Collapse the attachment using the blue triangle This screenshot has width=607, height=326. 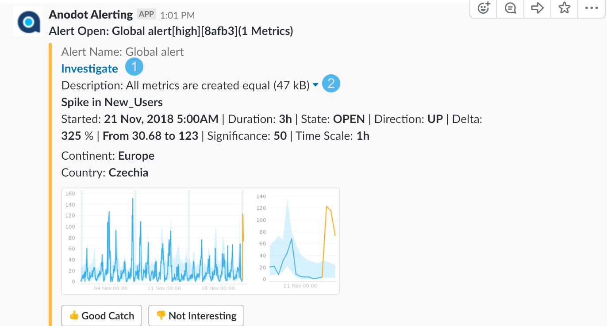click(315, 85)
